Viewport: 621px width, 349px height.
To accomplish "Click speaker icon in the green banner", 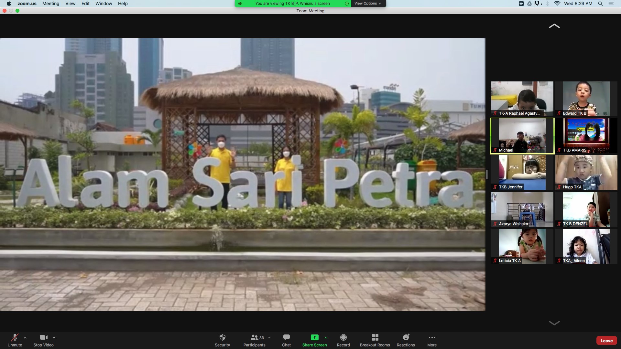I will click(x=240, y=4).
